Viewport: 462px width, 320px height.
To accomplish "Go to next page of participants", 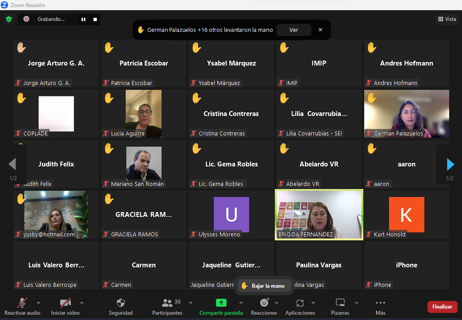I will coord(450,165).
